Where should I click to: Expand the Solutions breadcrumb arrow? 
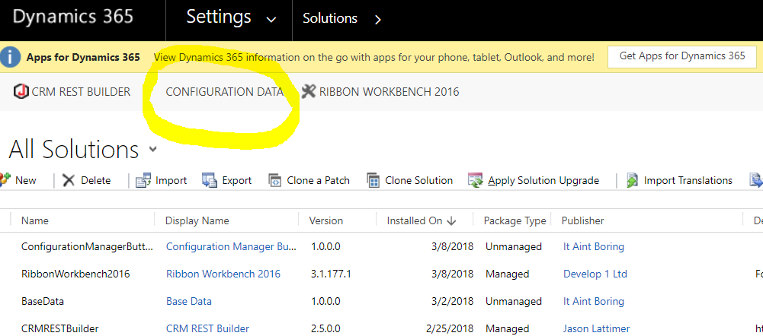click(378, 20)
